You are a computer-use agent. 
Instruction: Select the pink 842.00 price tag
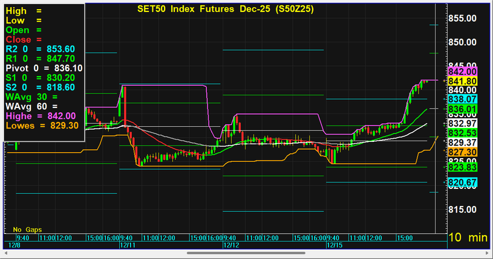(x=463, y=72)
